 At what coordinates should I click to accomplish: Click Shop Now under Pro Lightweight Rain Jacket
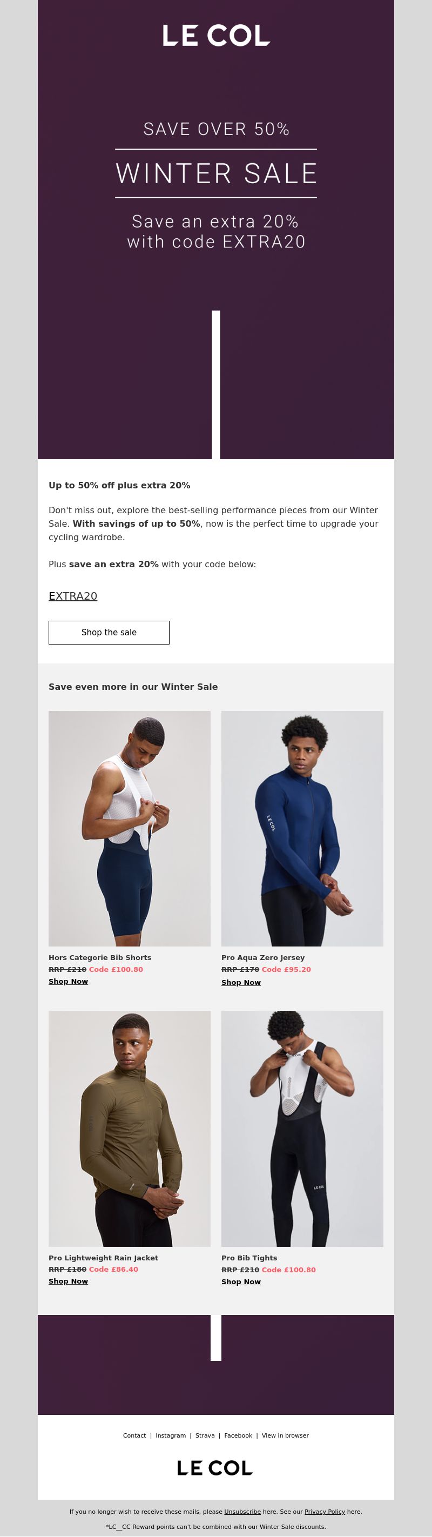[68, 1281]
